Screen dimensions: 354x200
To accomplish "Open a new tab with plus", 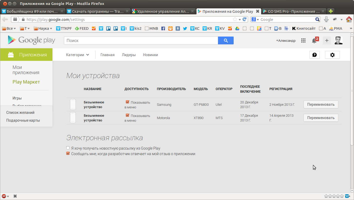I will [331, 11].
